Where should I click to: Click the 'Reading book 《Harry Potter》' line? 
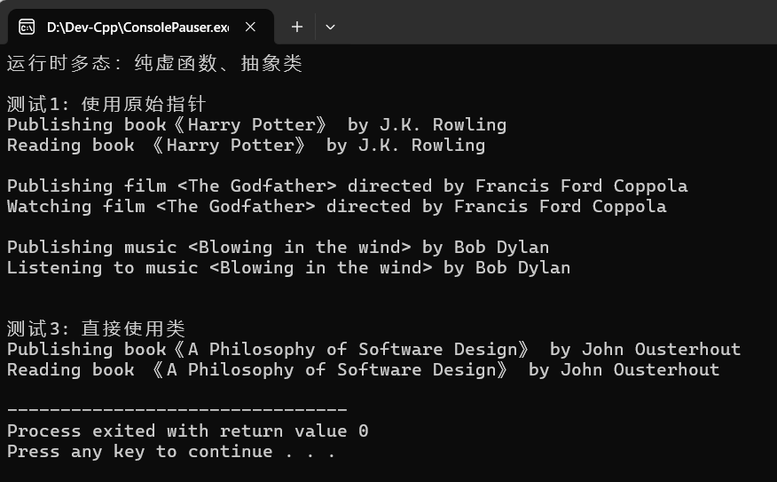coord(246,146)
